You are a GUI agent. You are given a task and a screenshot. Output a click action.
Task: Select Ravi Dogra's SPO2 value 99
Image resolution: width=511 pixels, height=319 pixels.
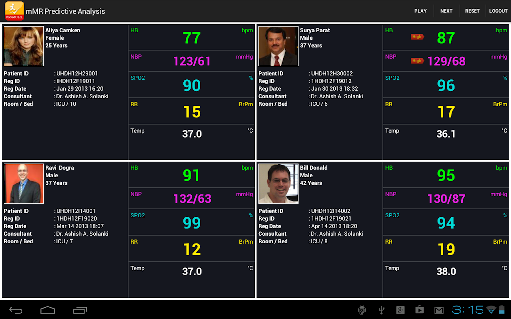192,223
